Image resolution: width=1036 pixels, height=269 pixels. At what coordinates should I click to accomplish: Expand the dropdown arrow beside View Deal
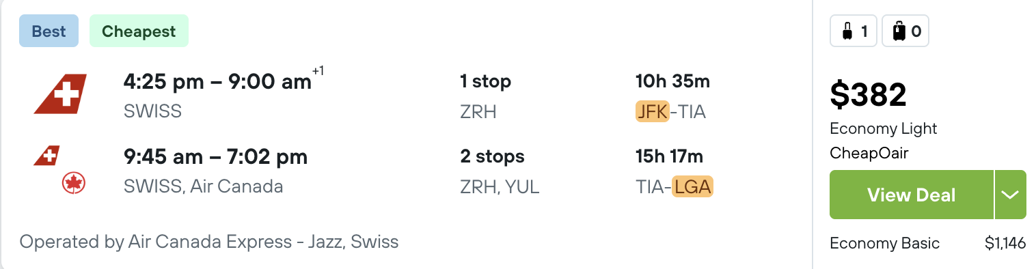pos(1010,195)
